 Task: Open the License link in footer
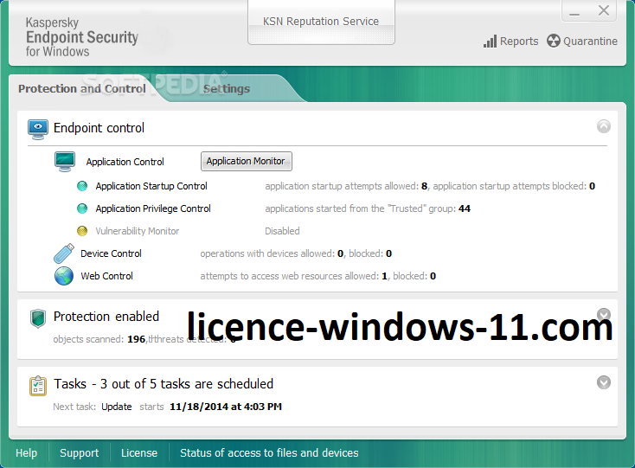[x=139, y=453]
